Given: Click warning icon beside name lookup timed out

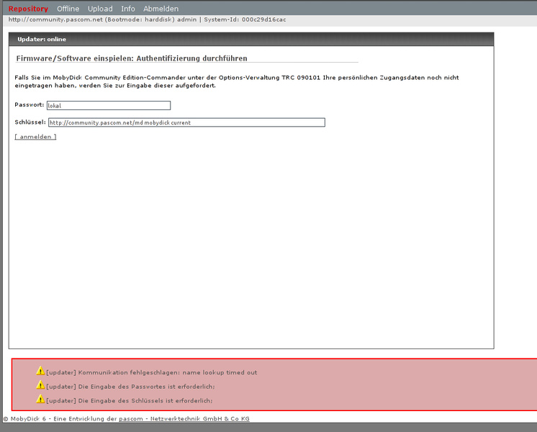Looking at the screenshot, I should coord(40,371).
